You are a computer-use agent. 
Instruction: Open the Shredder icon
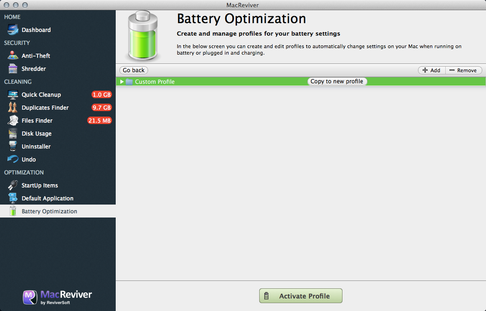point(12,69)
